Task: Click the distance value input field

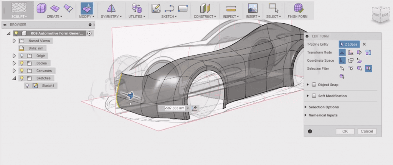Action: [175, 108]
